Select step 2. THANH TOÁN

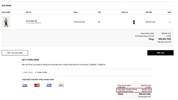tap(41, 72)
